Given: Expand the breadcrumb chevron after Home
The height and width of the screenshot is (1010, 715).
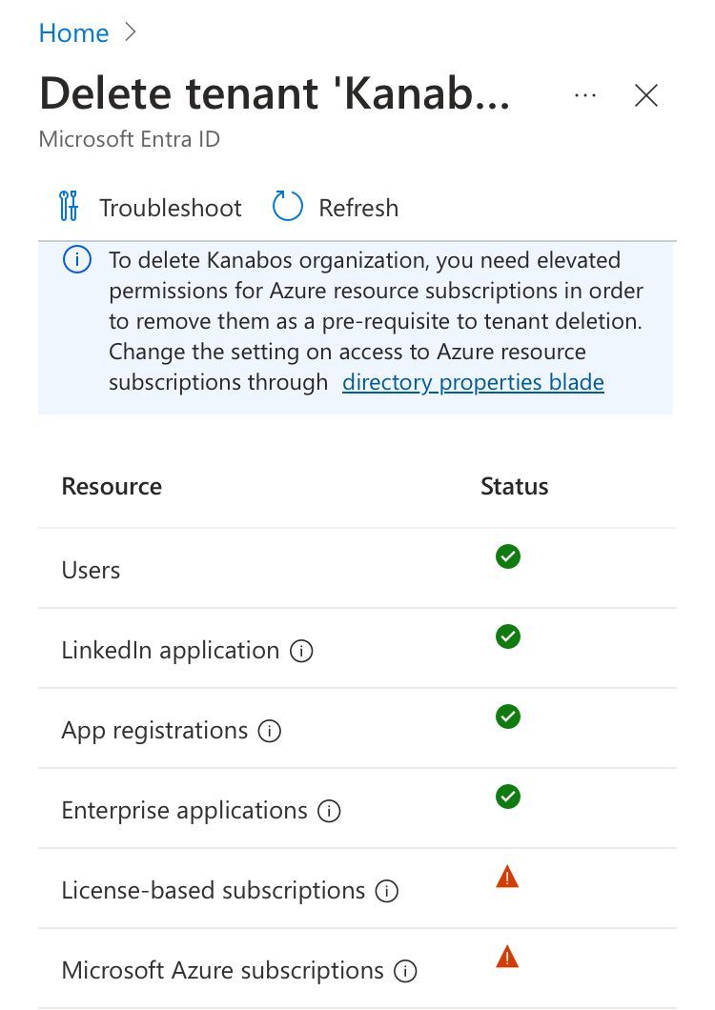Looking at the screenshot, I should point(130,31).
